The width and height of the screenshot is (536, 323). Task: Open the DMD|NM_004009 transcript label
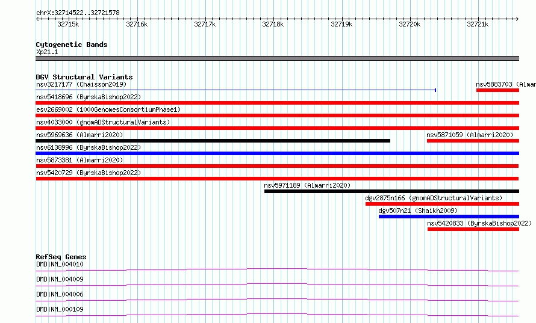pos(60,279)
